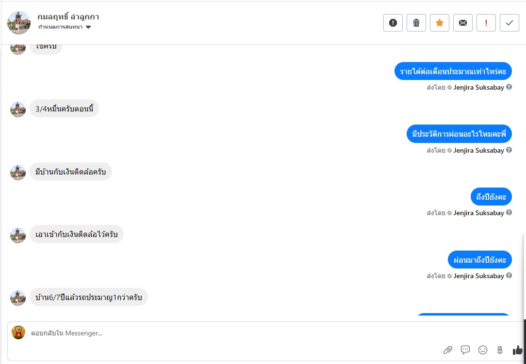The width and height of the screenshot is (526, 364).
Task: Click sender avatar beside 3/4หมื่นครับตอนนี้ message
Action: click(18, 109)
